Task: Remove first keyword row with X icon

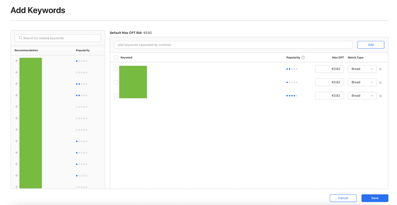Action: [380, 69]
